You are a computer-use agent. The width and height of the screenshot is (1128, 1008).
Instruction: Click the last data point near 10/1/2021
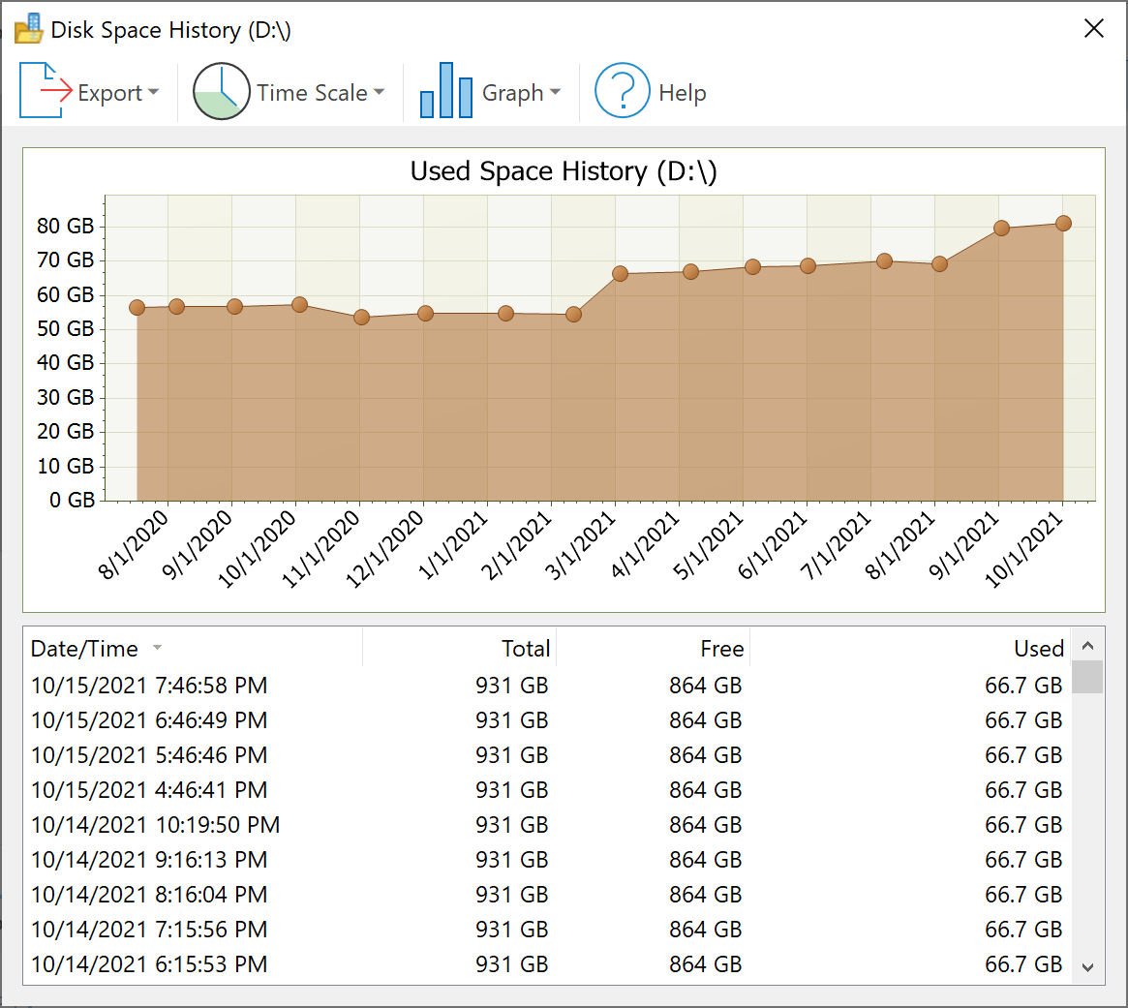(x=1063, y=223)
